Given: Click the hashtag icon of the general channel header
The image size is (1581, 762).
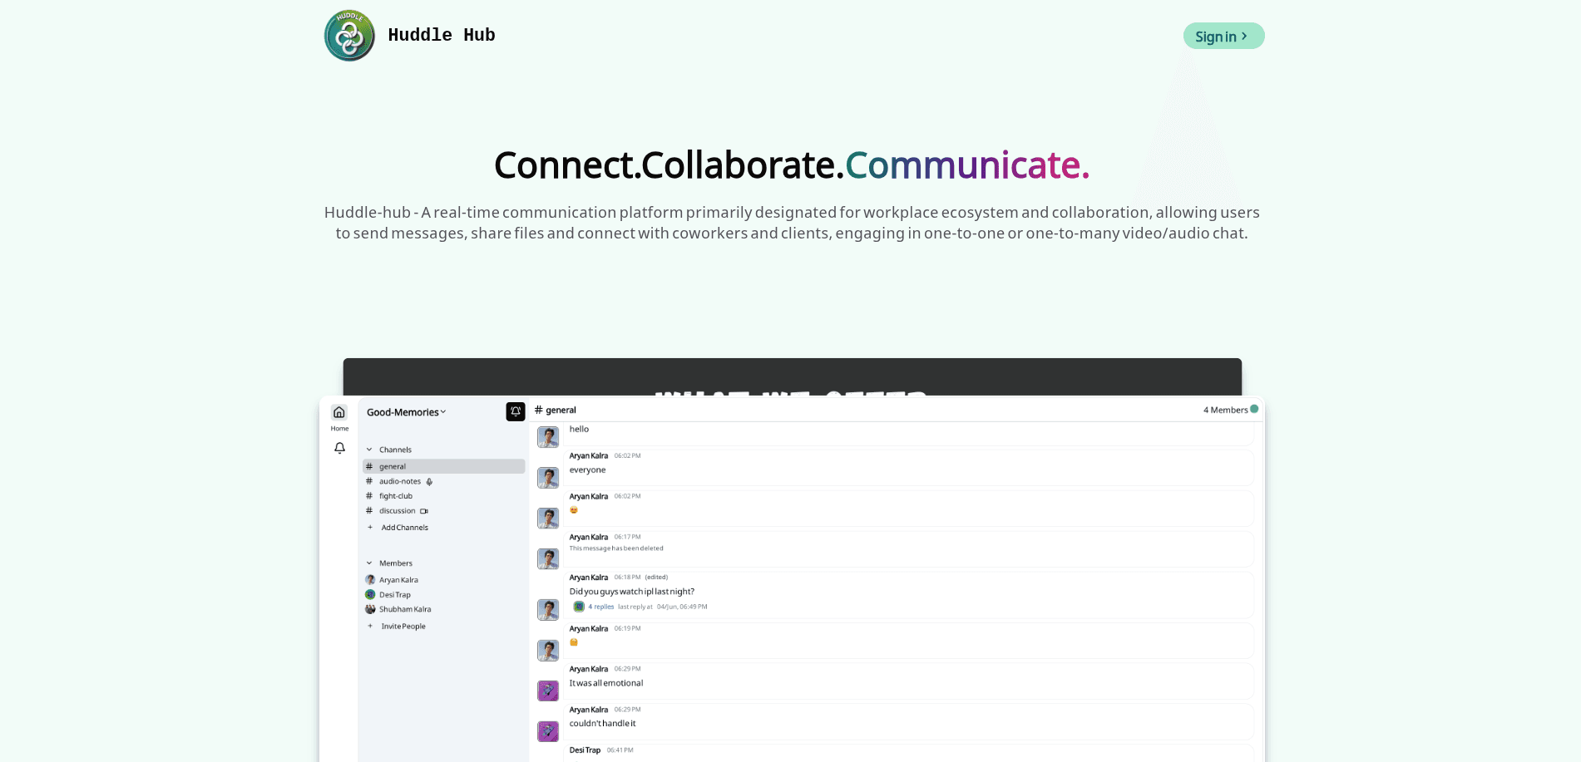Looking at the screenshot, I should (x=539, y=410).
